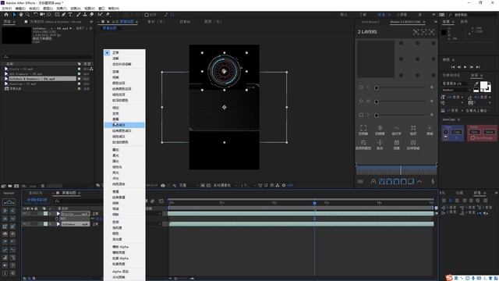
Task: Click the Motion 2 magnet icon
Action: click(x=373, y=182)
